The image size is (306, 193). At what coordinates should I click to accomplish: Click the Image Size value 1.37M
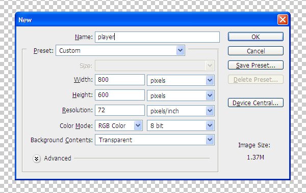256,157
